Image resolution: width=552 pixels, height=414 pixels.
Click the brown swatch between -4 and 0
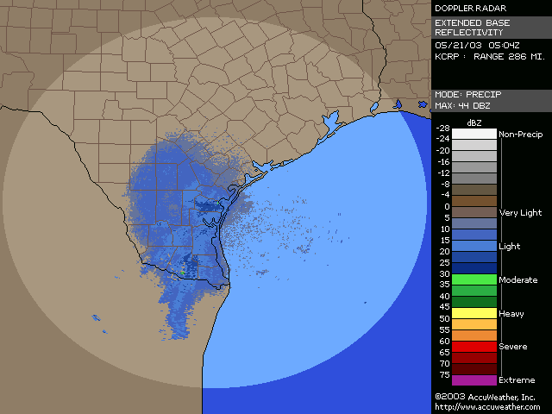pyautogui.click(x=474, y=201)
